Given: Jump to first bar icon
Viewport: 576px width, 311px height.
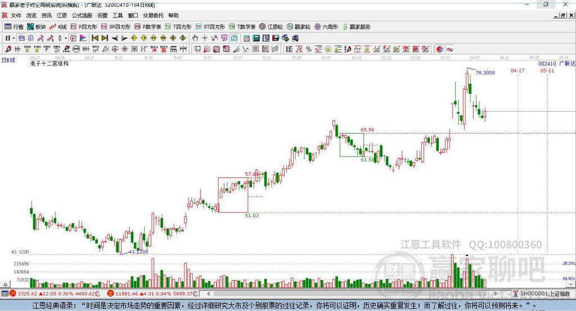Looking at the screenshot, I should (x=94, y=38).
